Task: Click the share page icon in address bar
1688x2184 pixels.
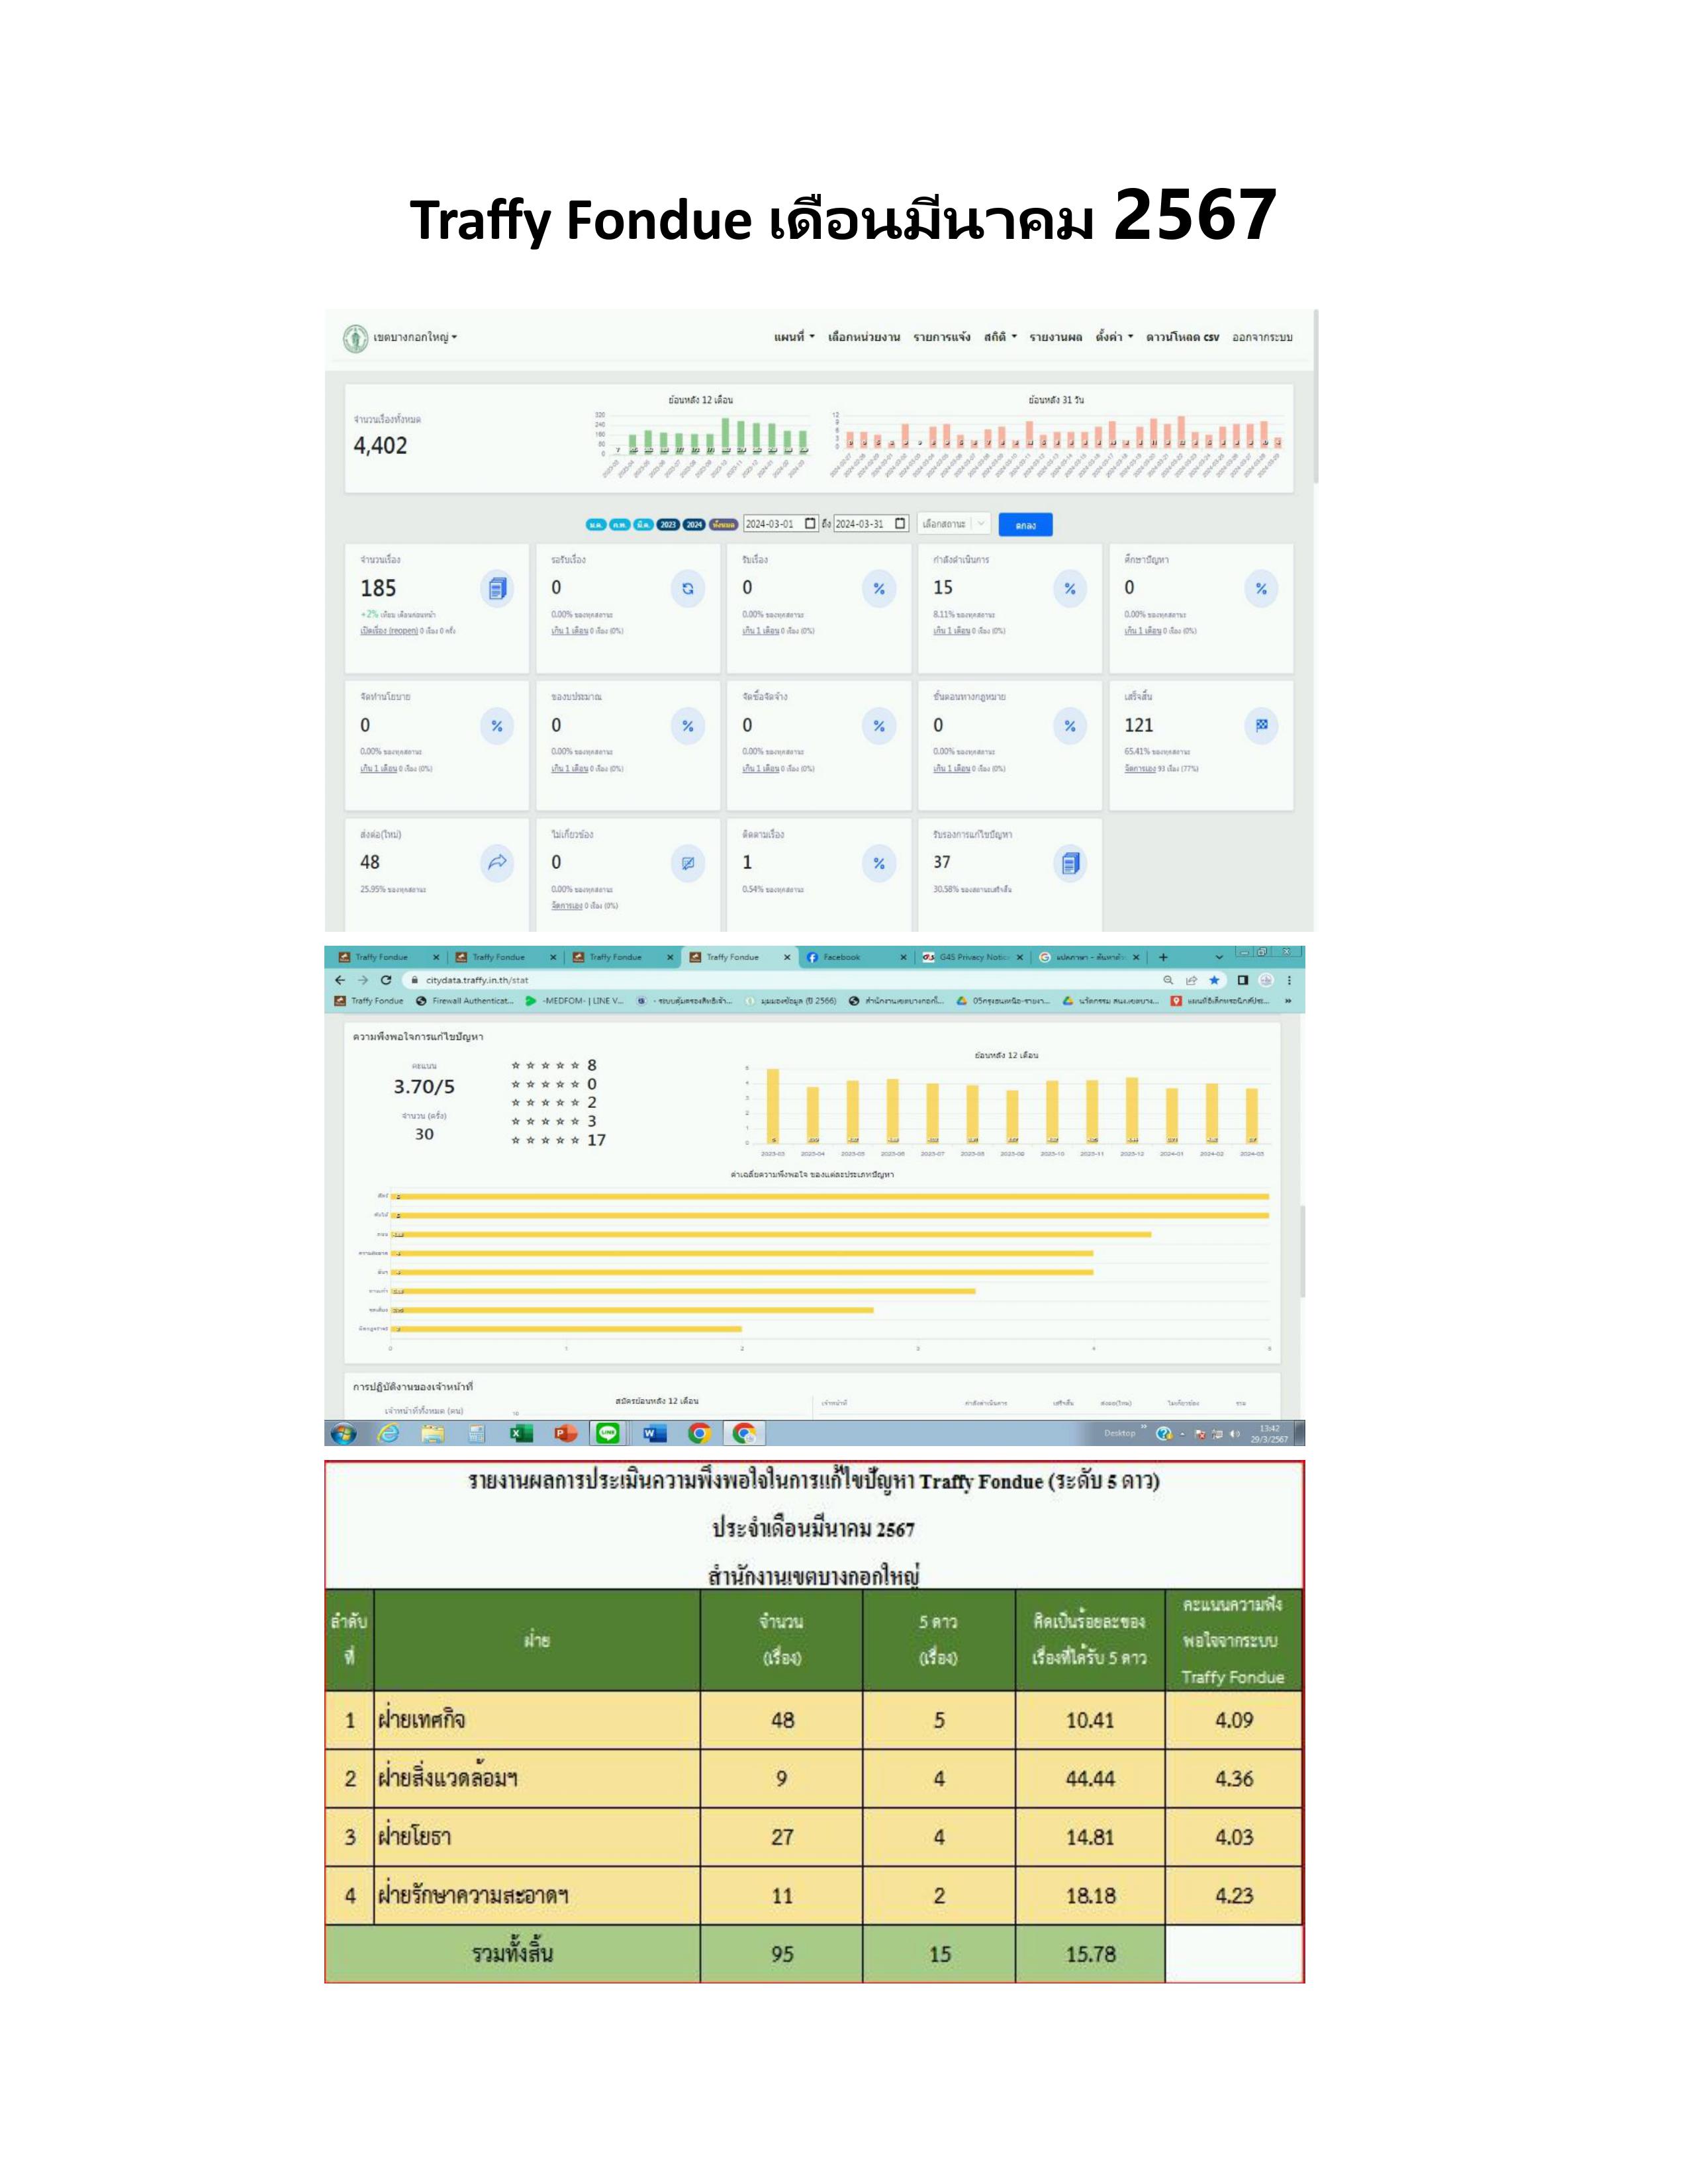Action: pos(1191,980)
